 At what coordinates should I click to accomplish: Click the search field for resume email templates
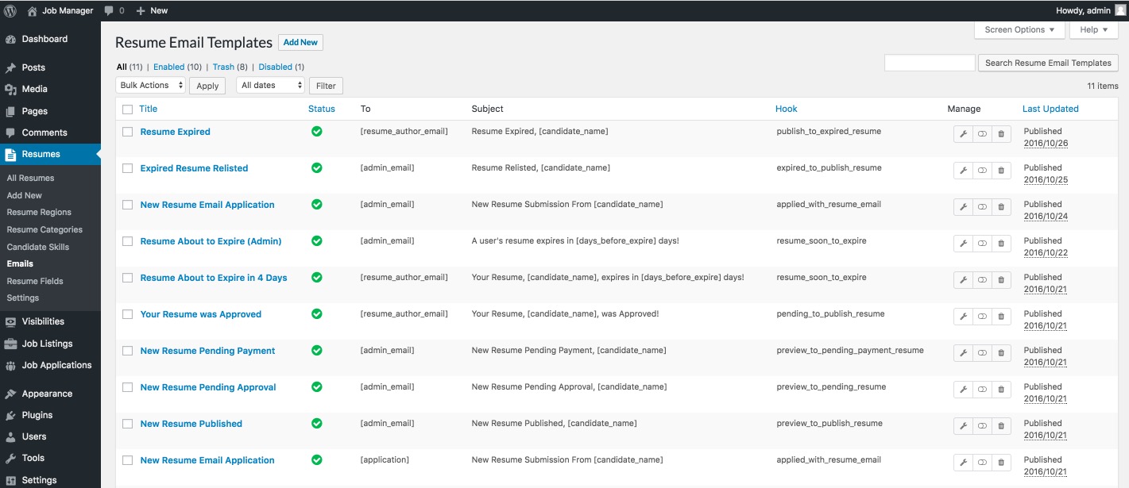[929, 63]
